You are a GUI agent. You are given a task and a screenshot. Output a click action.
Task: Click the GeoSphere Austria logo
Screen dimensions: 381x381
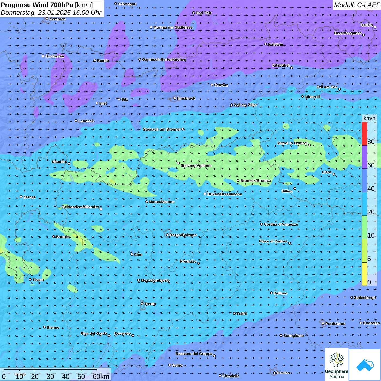coord(337,365)
